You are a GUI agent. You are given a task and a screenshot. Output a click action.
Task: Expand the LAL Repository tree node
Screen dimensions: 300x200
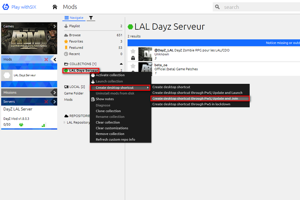pos(64,122)
